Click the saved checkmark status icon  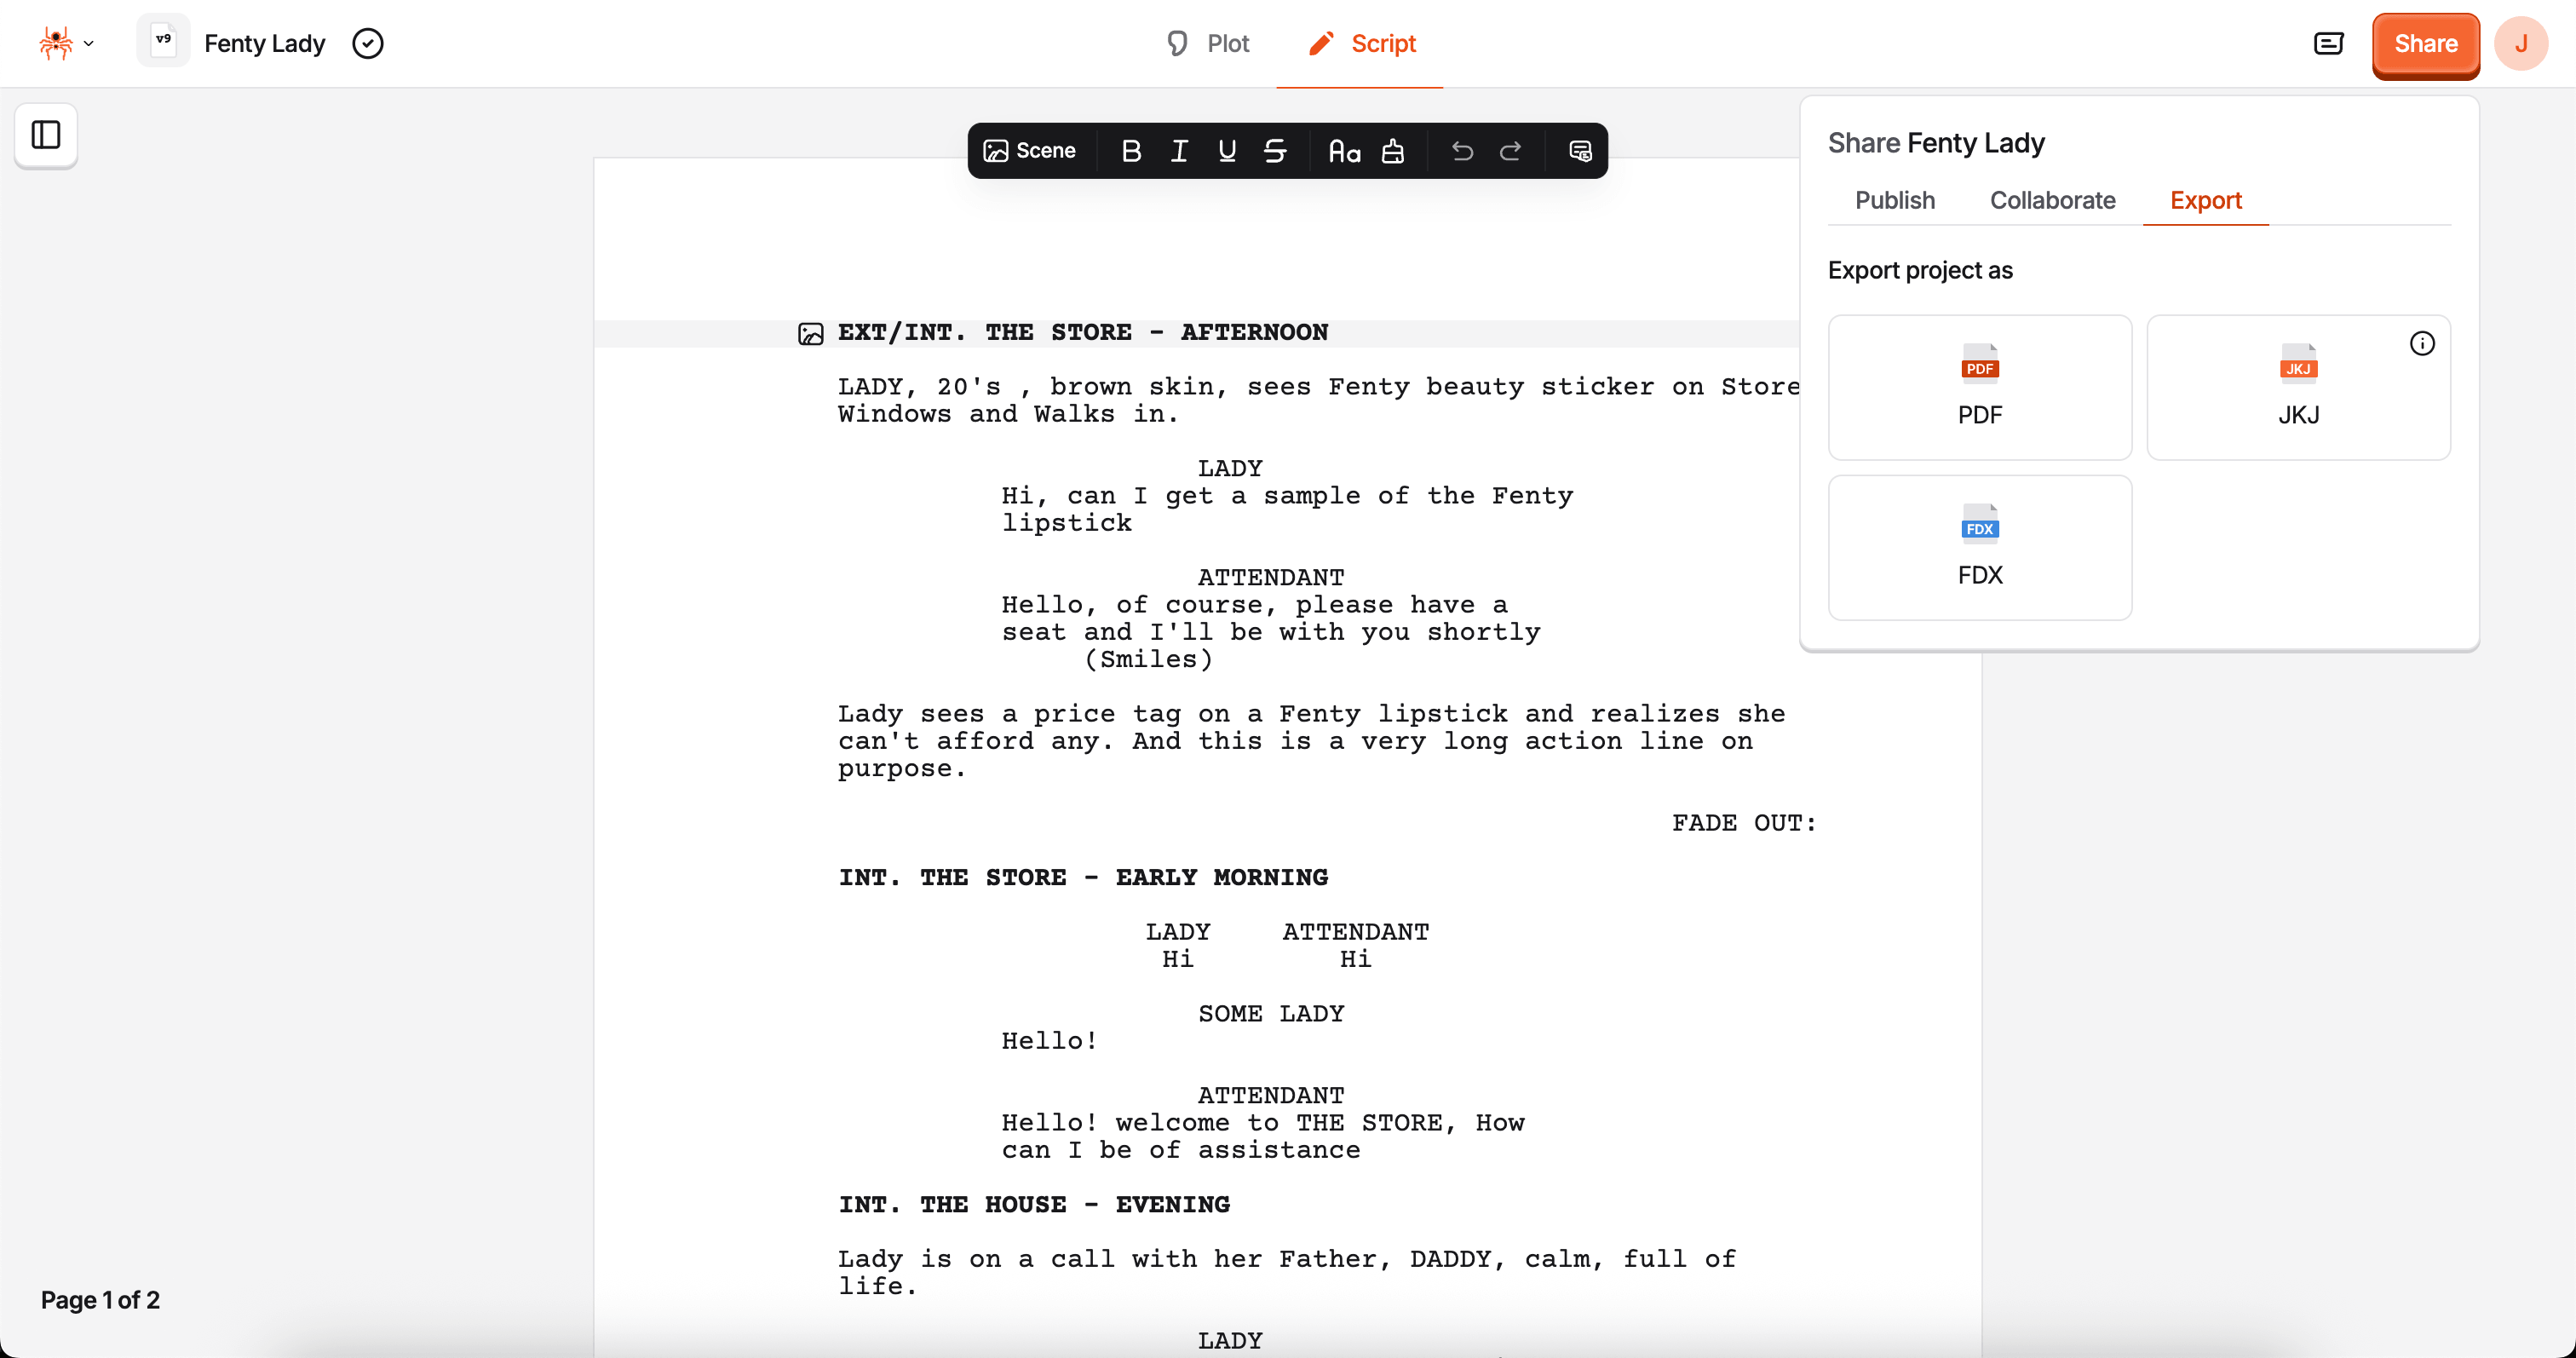pos(368,43)
